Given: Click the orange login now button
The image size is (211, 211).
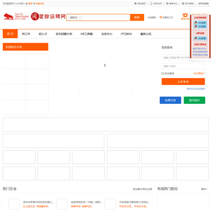Looking at the screenshot, I should (183, 81).
